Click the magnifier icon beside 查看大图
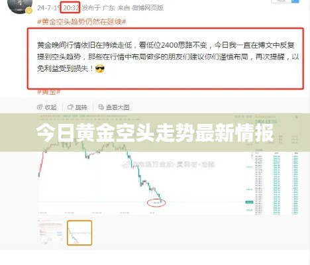 pos(101,107)
